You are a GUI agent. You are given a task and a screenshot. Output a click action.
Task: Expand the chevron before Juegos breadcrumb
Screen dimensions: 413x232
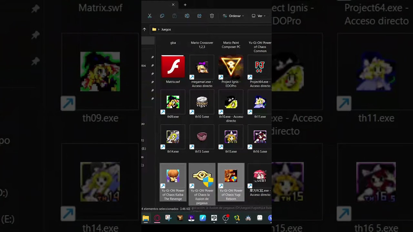click(x=159, y=29)
